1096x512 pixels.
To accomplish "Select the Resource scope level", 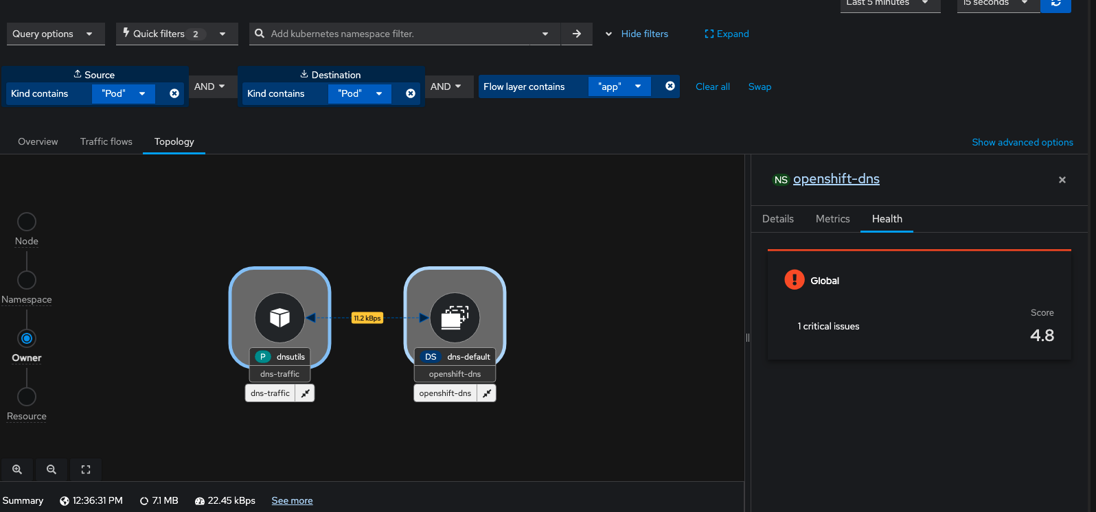I will 27,397.
